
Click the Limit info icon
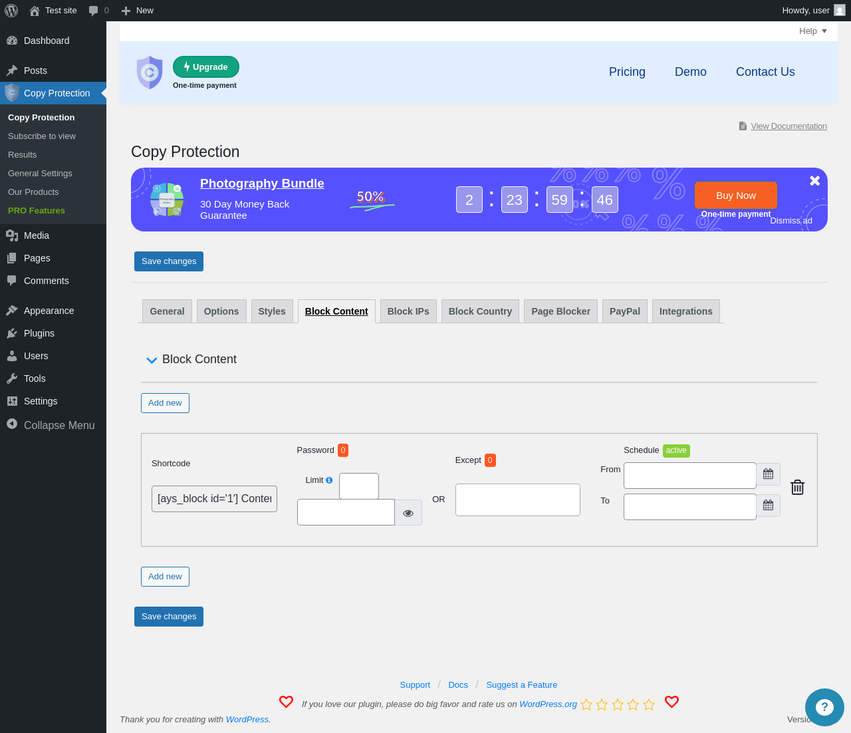click(329, 480)
